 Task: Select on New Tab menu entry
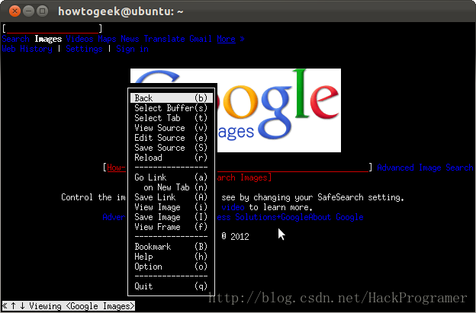(172, 187)
